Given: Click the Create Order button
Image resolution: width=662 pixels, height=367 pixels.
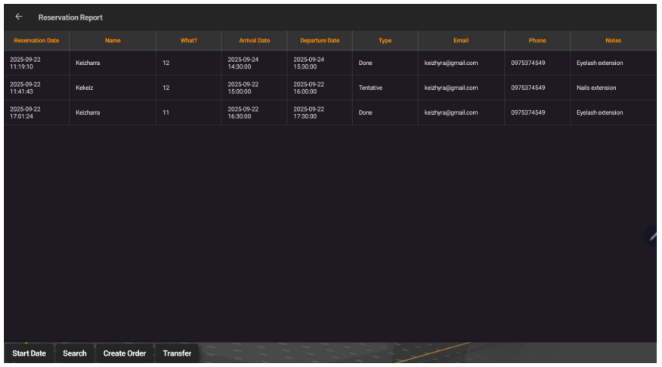Looking at the screenshot, I should coord(124,353).
